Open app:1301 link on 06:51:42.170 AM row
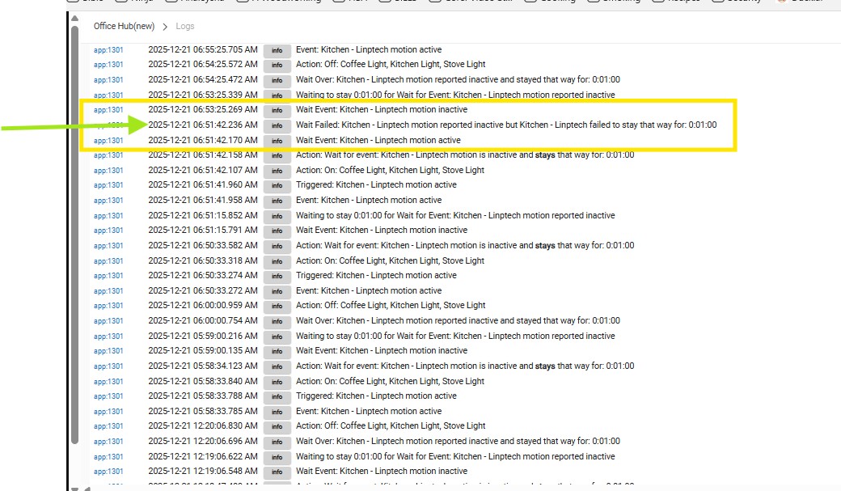 pyautogui.click(x=108, y=141)
